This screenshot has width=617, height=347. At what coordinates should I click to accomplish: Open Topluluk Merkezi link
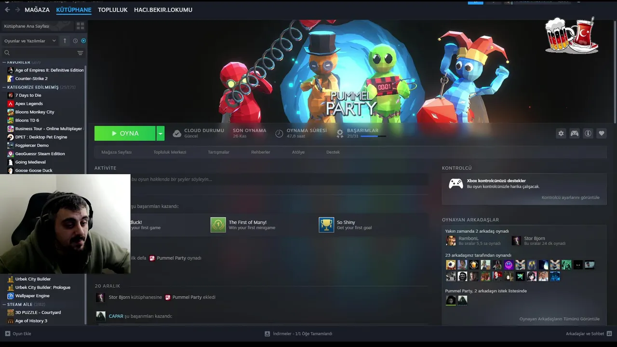[170, 152]
